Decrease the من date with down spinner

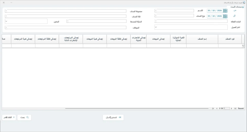(224, 12)
